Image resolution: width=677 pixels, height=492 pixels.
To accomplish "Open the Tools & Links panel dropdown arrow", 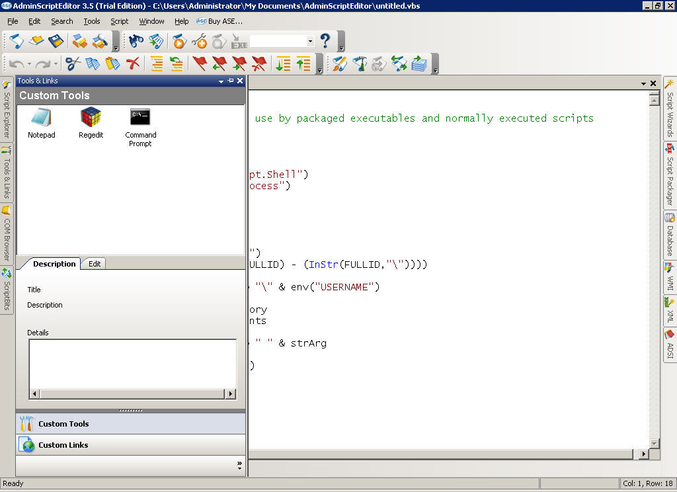I will [221, 81].
